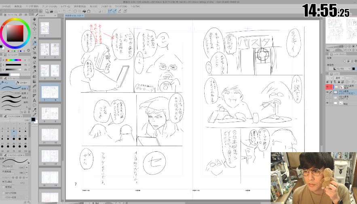Expand anti-aliasing options chevron
Viewport: 357px width, 204px height.
[x=27, y=177]
